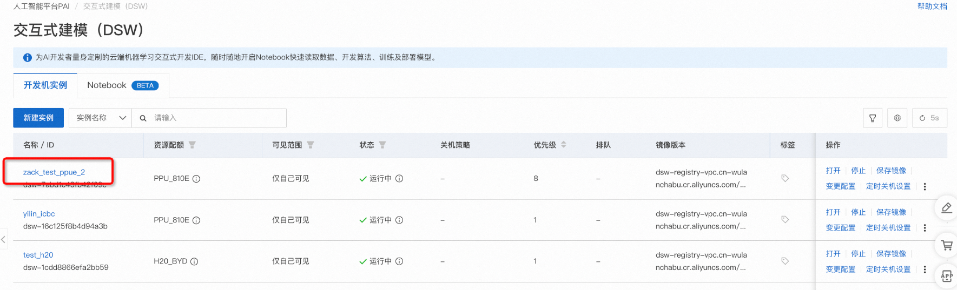957x290 pixels.
Task: Click info icon in blue notice banner
Action: tap(27, 57)
